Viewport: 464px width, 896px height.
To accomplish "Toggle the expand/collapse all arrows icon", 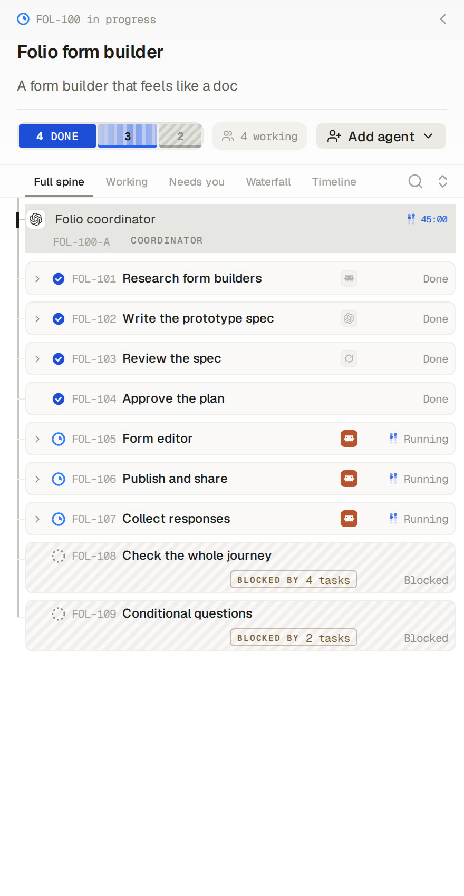I will (443, 181).
